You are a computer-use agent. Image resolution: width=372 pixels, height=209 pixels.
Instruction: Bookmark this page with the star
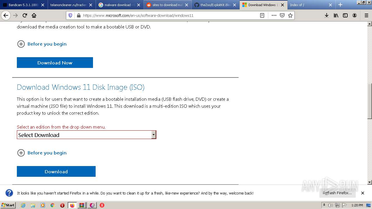tap(290, 15)
